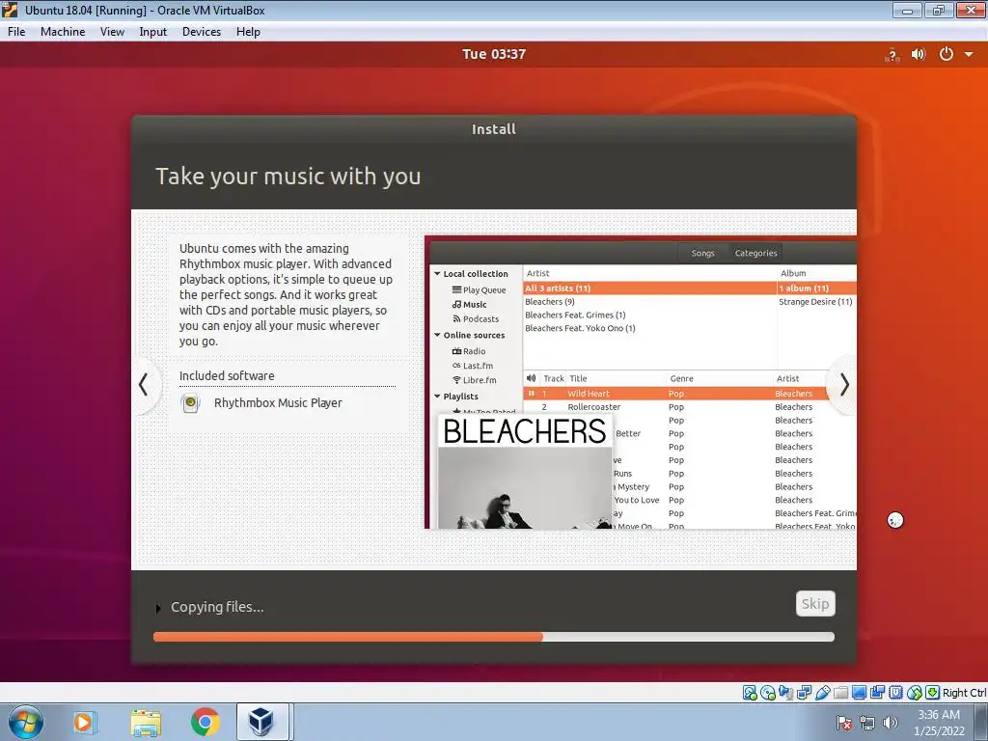Click the Windows volume tray icon
988x741 pixels.
891,723
